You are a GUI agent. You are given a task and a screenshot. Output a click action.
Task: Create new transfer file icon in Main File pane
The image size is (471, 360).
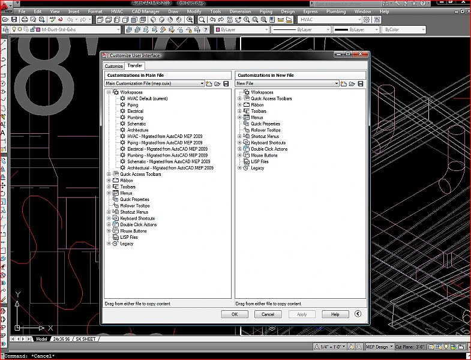click(209, 83)
